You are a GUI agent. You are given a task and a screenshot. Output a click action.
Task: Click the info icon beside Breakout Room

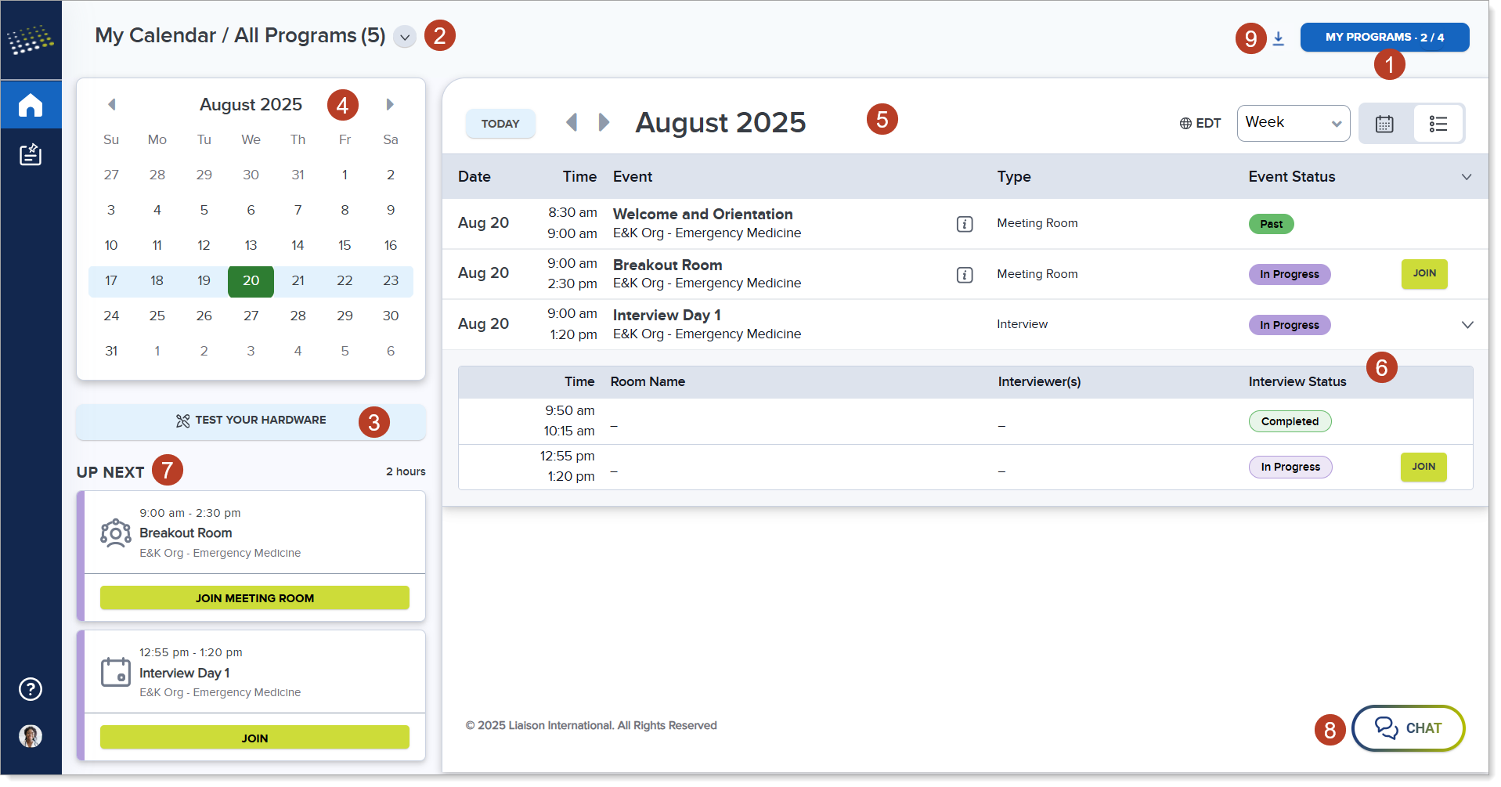coord(965,275)
